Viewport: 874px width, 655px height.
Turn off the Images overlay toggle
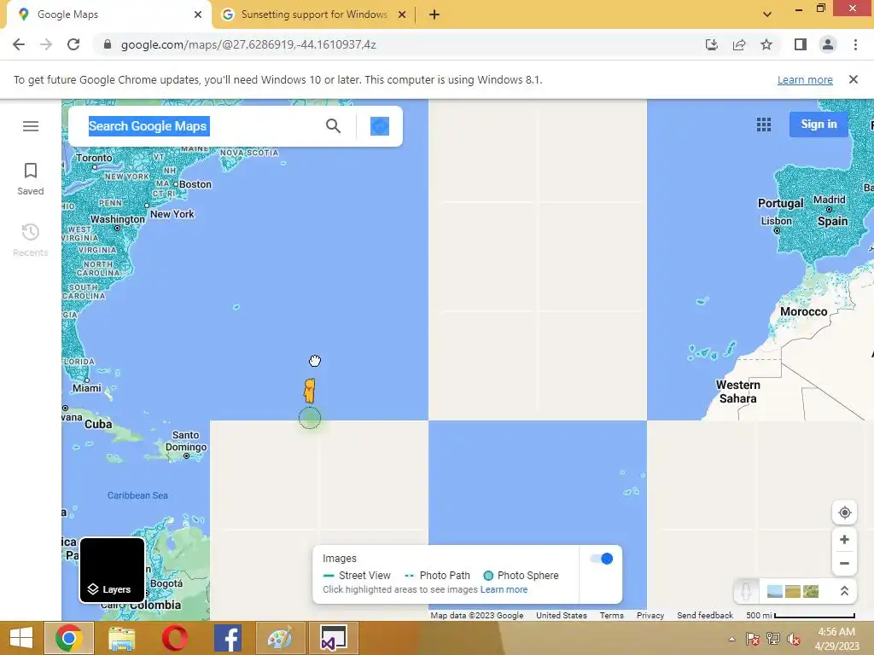coord(602,559)
